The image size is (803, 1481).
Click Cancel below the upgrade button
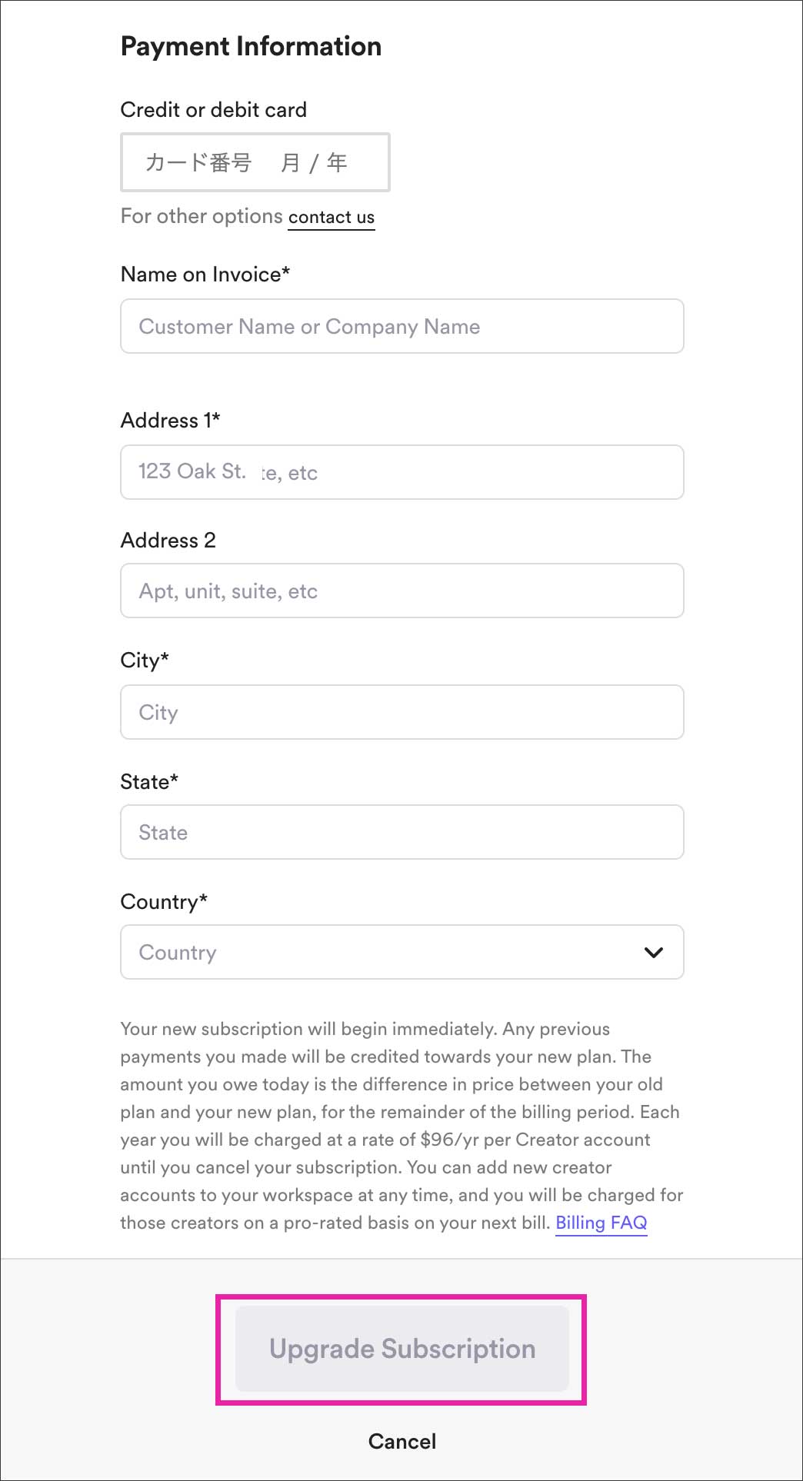tap(401, 1441)
